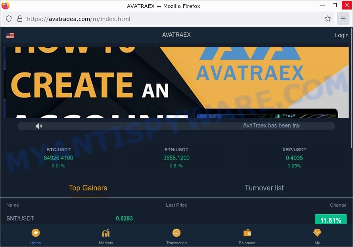The image size is (353, 247).
Task: Click the Login link
Action: point(341,35)
